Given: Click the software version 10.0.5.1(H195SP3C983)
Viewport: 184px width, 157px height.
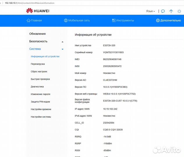Looking at the screenshot, I should click(115, 87).
